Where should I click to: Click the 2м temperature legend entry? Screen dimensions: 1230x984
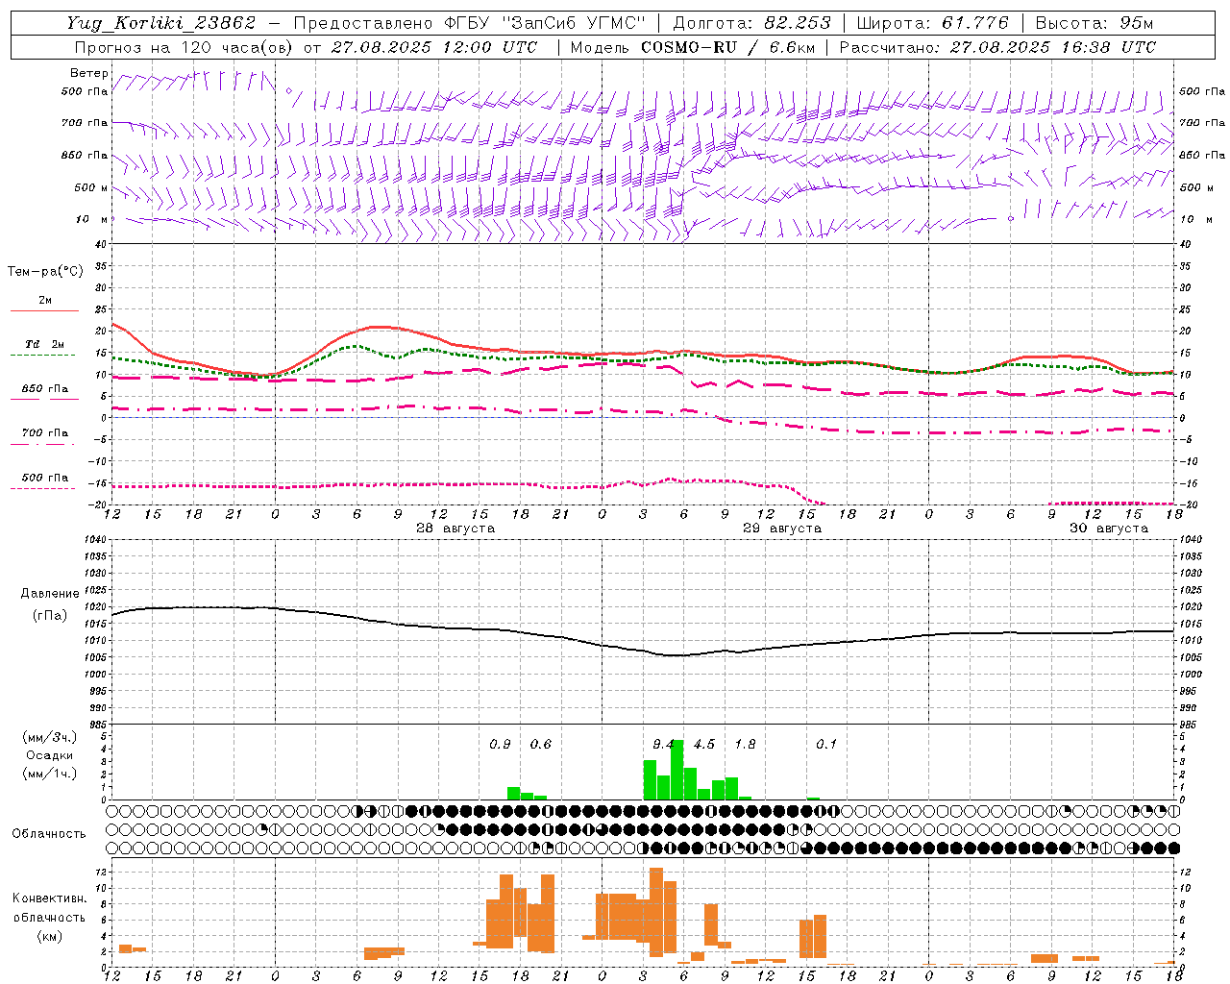point(45,301)
